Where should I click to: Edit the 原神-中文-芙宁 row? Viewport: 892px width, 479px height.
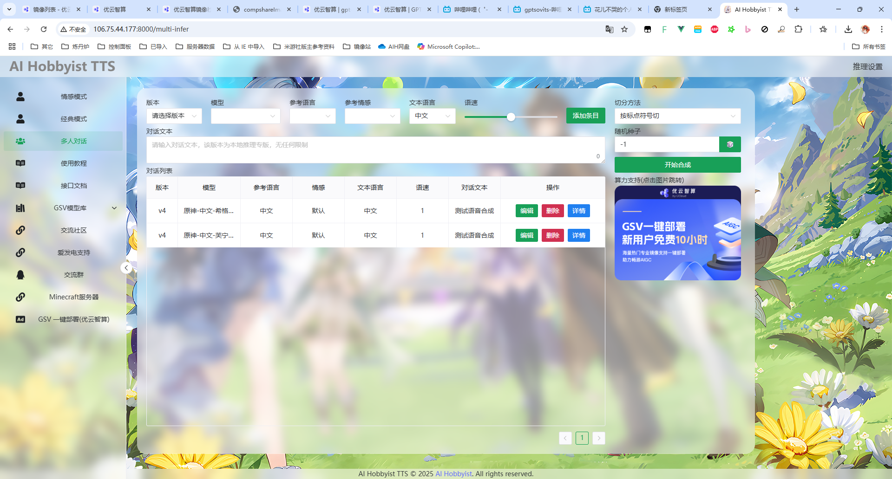pyautogui.click(x=527, y=235)
